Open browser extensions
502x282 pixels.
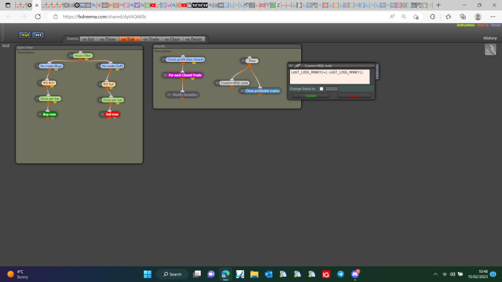coord(433,16)
